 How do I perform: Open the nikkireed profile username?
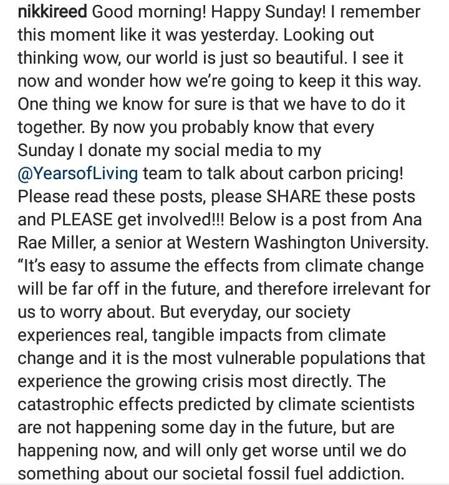[52, 12]
